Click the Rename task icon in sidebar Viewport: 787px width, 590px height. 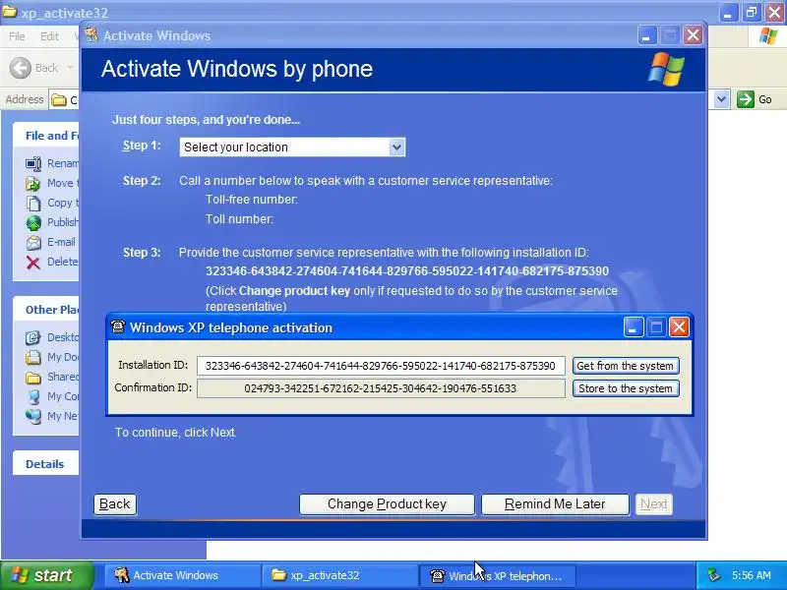click(33, 163)
